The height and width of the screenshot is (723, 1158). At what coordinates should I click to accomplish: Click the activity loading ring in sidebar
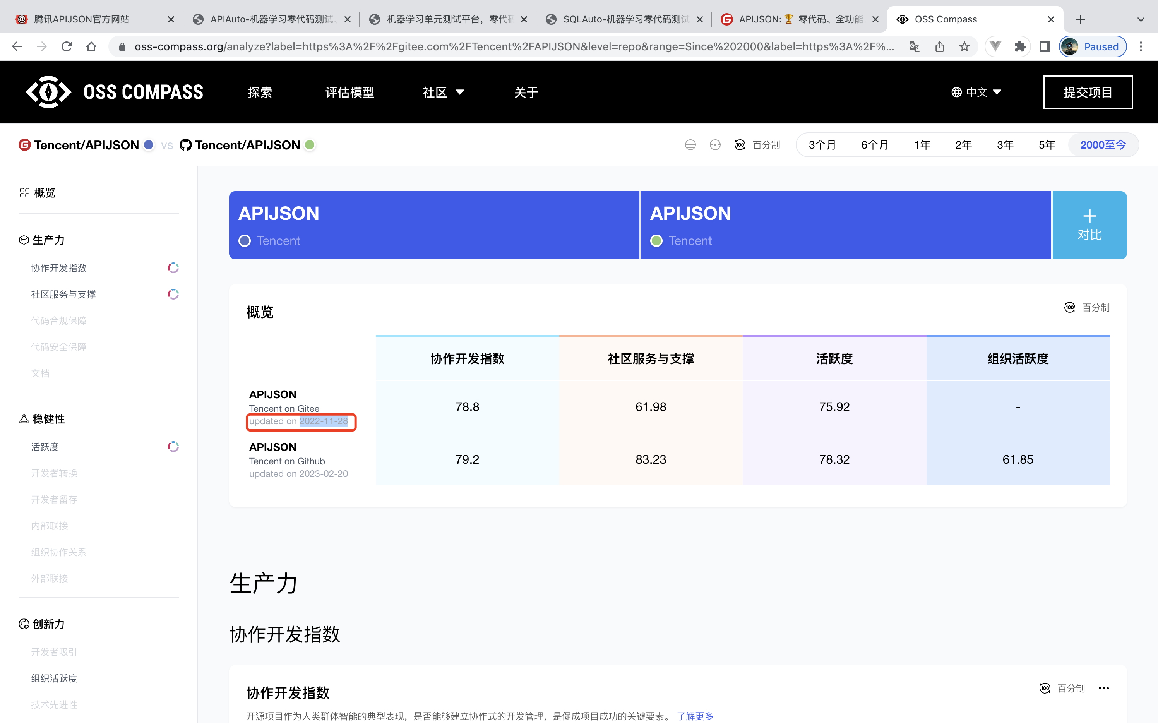click(x=173, y=447)
